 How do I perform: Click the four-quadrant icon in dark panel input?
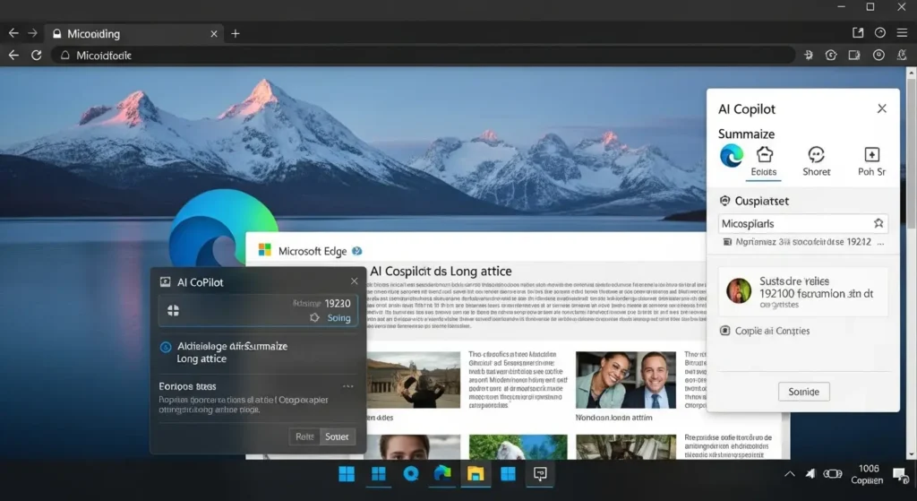point(173,310)
